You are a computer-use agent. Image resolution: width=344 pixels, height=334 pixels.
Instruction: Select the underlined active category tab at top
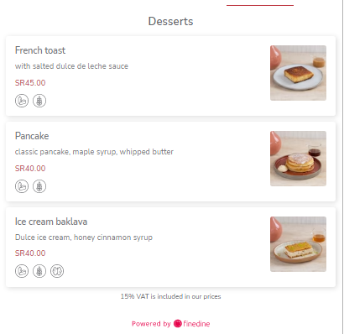(x=260, y=3)
